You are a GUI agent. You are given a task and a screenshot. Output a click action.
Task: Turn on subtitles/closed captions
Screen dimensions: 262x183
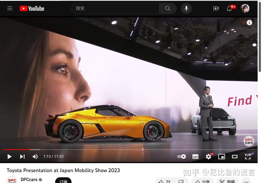195,157
